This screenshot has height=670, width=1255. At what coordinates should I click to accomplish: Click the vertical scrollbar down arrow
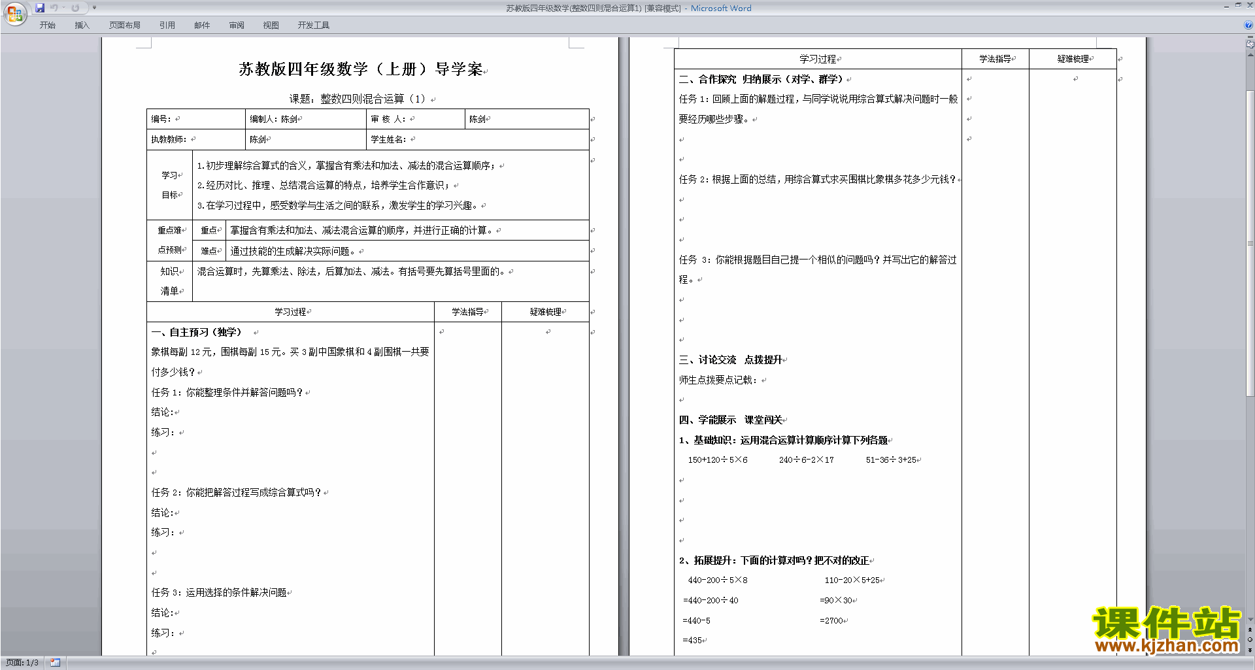(x=1250, y=619)
